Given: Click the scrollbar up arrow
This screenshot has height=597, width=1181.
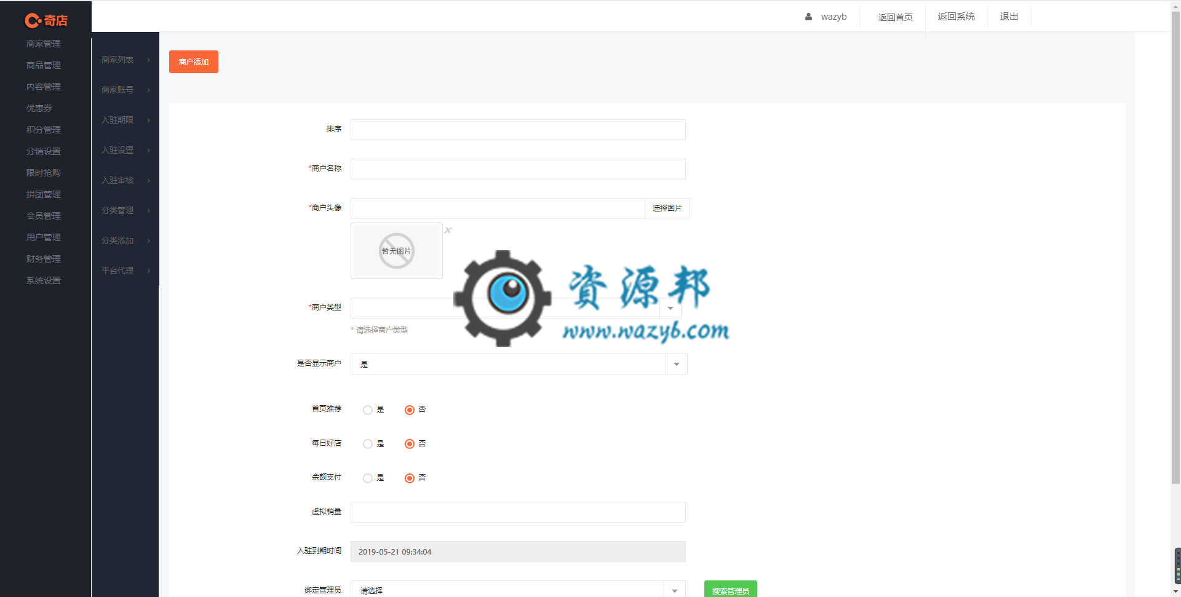Looking at the screenshot, I should [x=1175, y=6].
